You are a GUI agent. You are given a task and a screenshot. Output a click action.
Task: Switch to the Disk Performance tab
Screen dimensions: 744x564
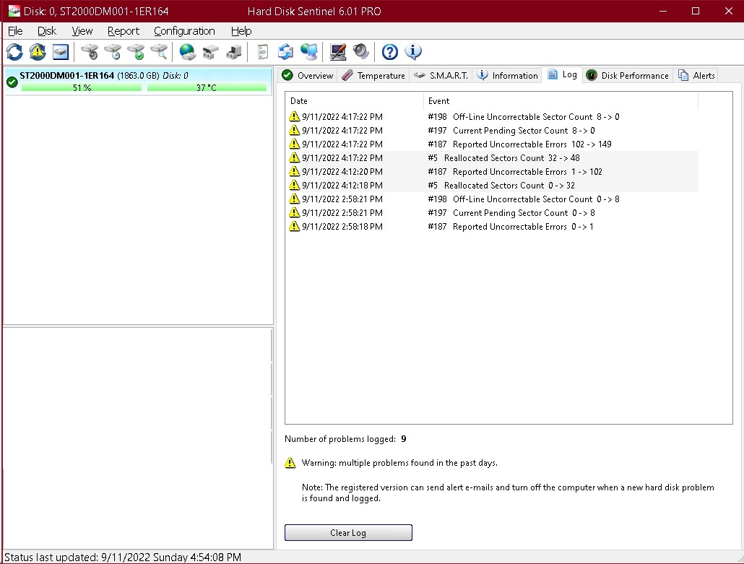click(627, 75)
